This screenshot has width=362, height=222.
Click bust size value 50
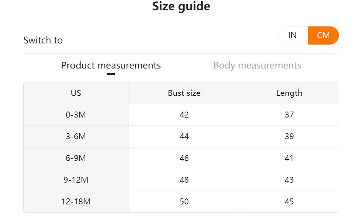tap(184, 202)
